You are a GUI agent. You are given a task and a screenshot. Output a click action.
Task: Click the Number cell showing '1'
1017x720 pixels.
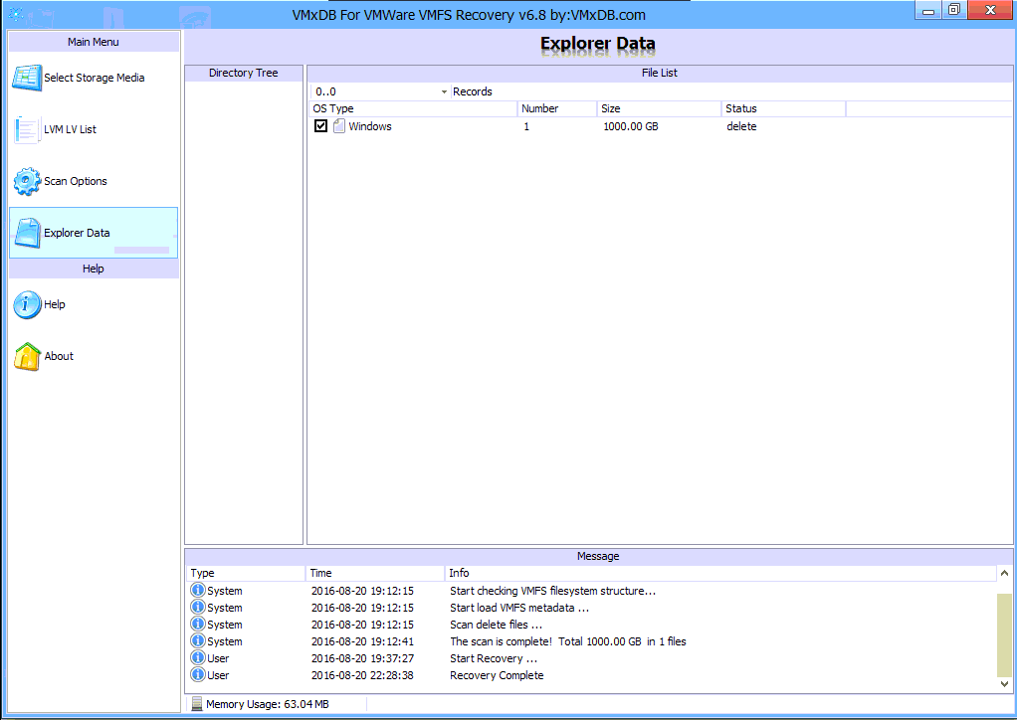coord(526,126)
